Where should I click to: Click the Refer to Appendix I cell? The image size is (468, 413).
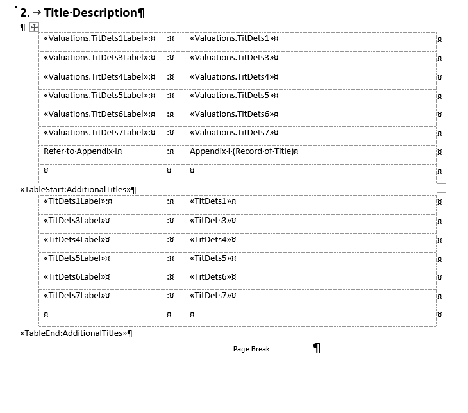100,155
